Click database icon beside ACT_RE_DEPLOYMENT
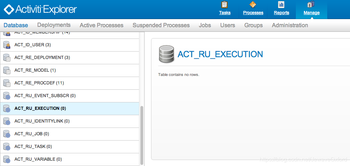350x166 pixels. [x=7, y=58]
